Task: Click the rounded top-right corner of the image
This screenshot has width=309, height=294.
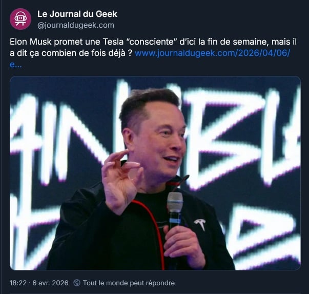Action: [297, 80]
